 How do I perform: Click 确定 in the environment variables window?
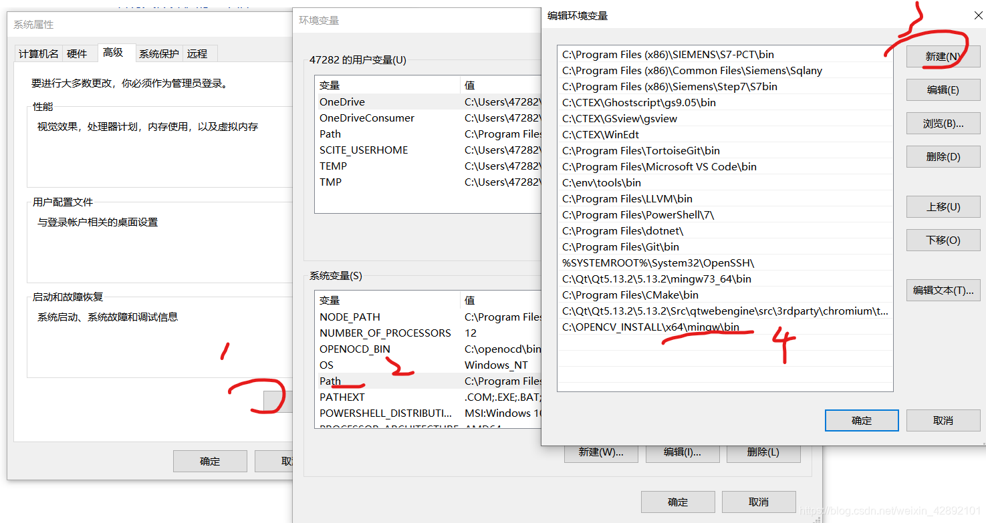point(678,502)
